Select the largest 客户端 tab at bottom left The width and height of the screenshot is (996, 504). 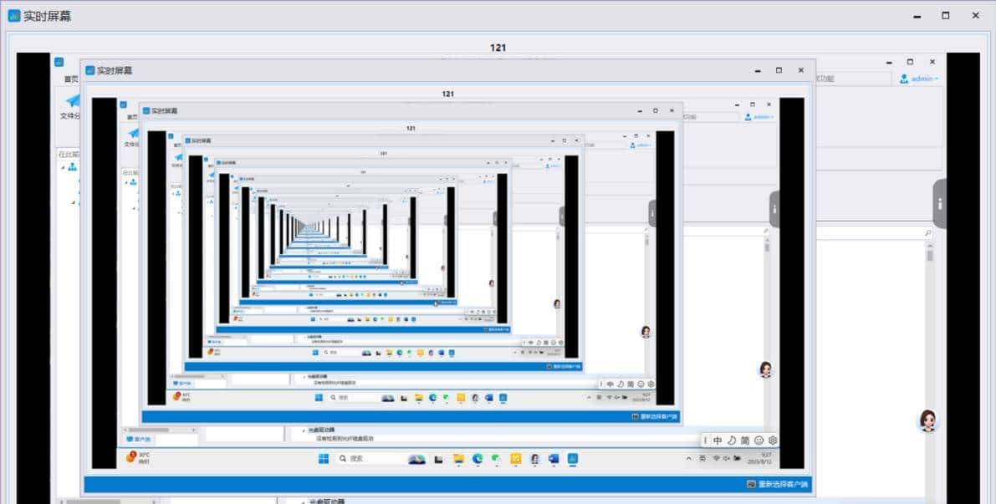point(138,439)
